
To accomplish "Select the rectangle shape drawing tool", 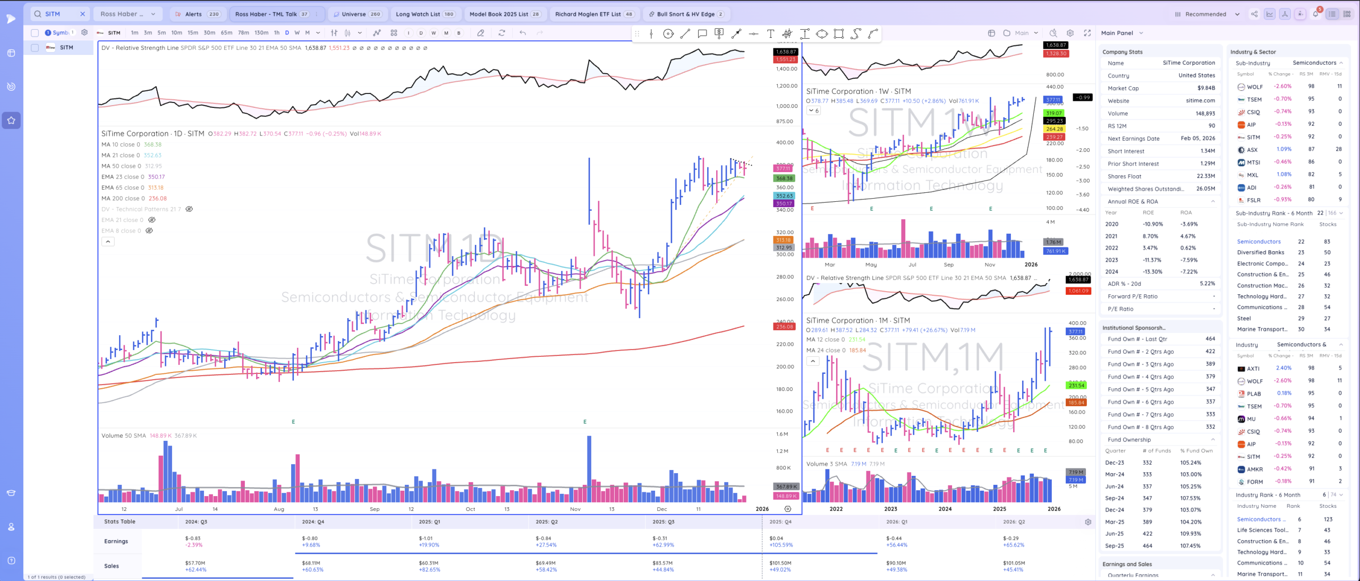I will pyautogui.click(x=839, y=33).
